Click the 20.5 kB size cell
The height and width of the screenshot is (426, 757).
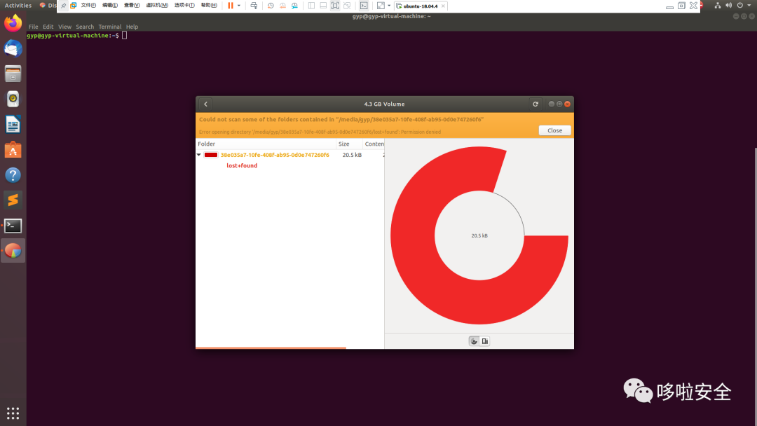tap(352, 155)
